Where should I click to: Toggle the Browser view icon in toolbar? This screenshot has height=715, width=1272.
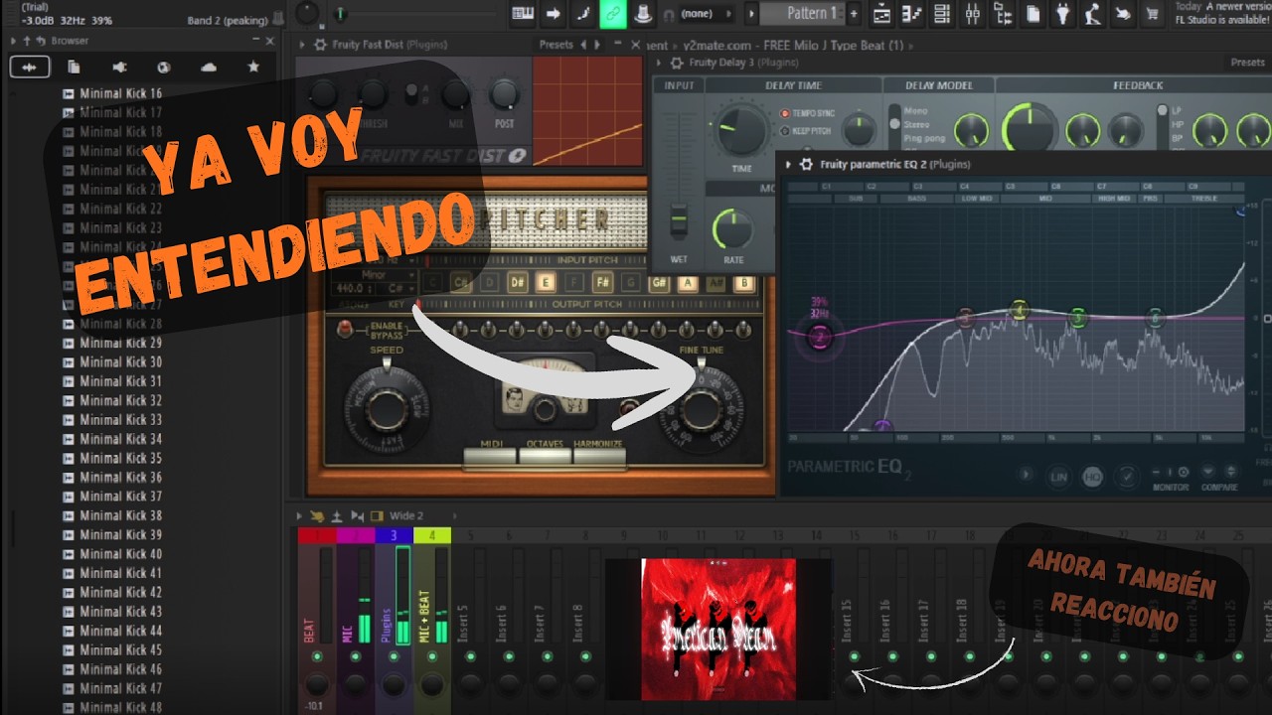coord(1003,13)
